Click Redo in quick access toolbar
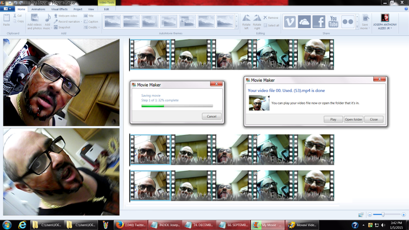The height and width of the screenshot is (230, 409). pyautogui.click(x=21, y=3)
